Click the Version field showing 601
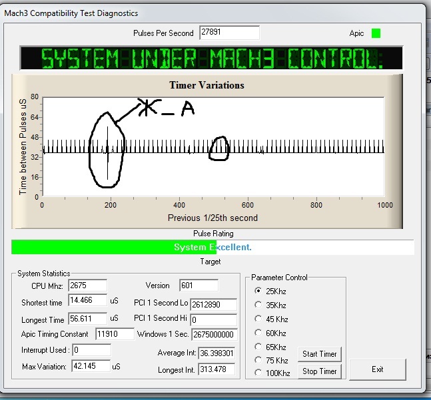The height and width of the screenshot is (400, 431). click(199, 286)
